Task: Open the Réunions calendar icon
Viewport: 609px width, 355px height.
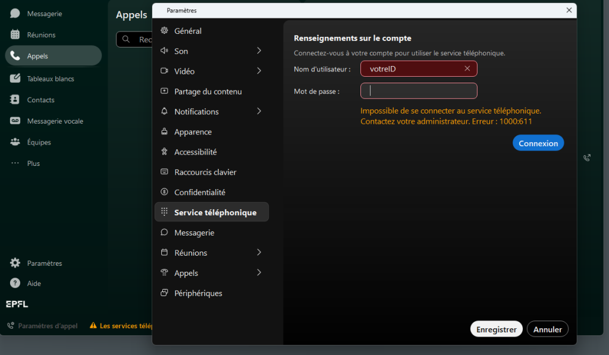Action: pos(15,34)
